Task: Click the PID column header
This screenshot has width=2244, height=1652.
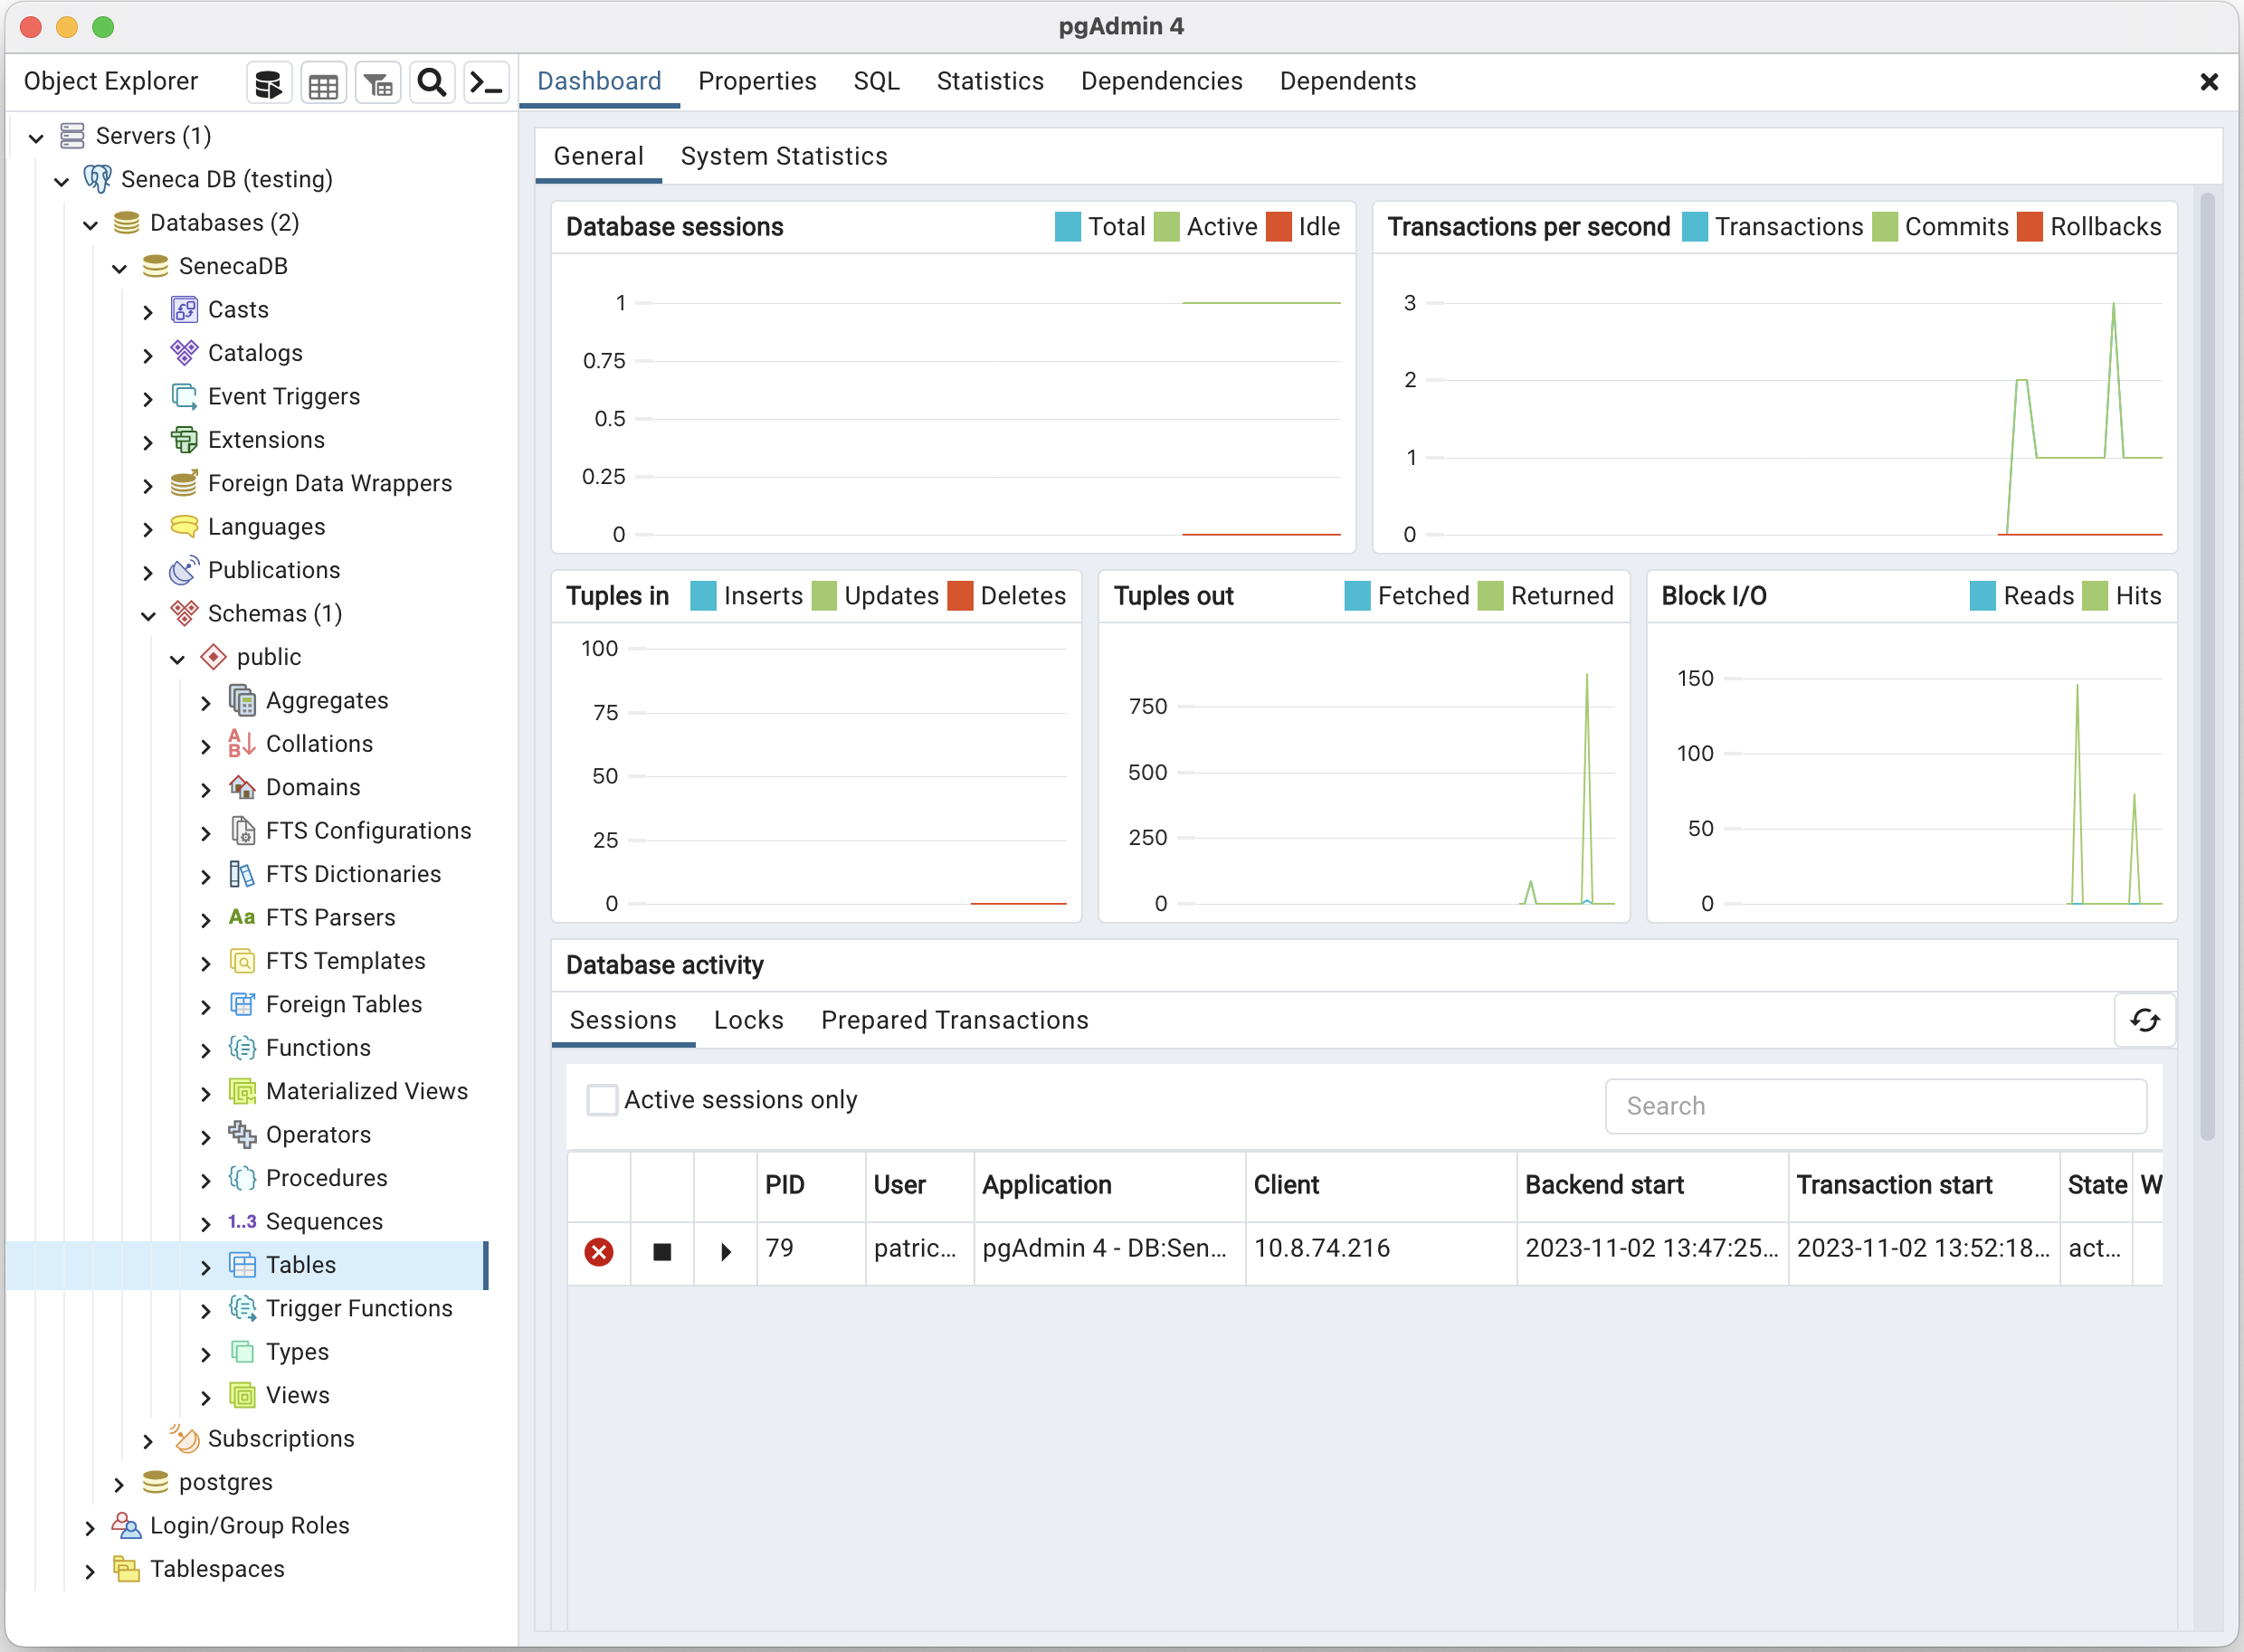Action: pos(811,1185)
